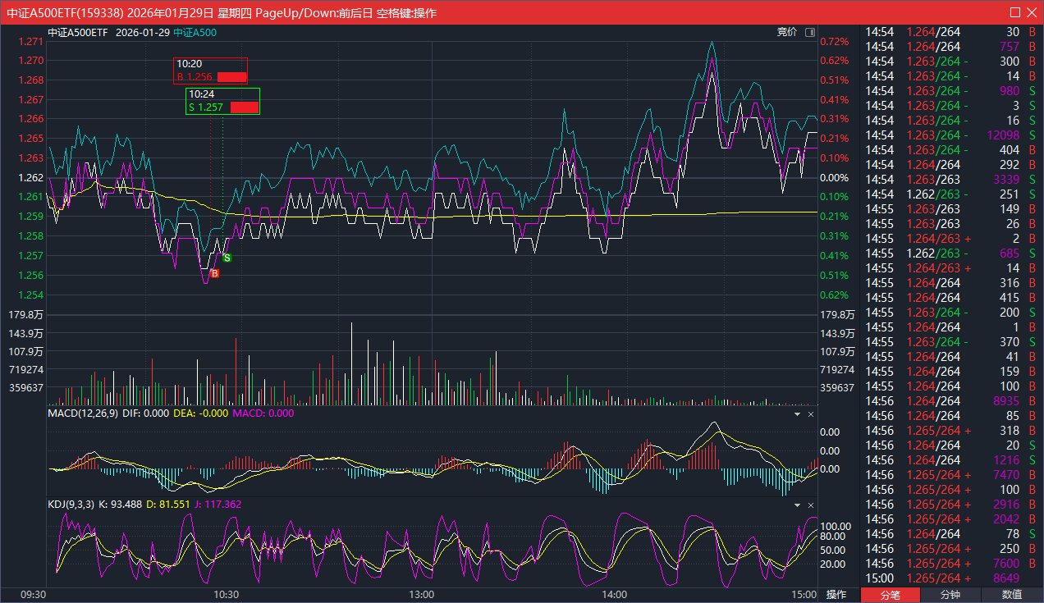
Task: Maximize the chart window
Action: pos(1016,12)
